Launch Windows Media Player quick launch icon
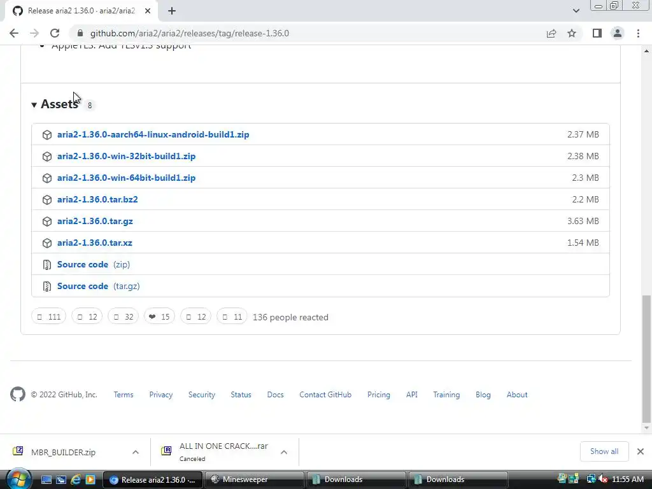 point(90,479)
